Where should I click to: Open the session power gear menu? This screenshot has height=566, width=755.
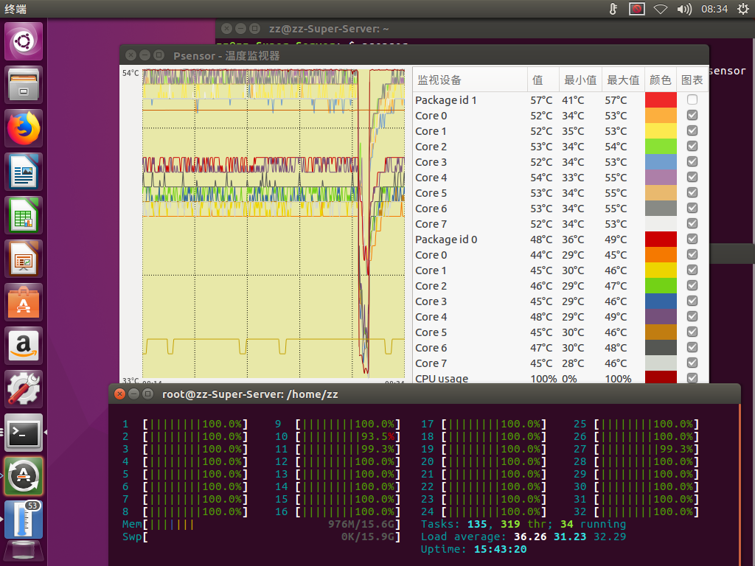click(x=742, y=10)
